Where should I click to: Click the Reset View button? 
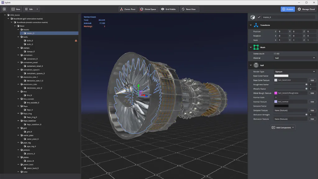(189, 9)
